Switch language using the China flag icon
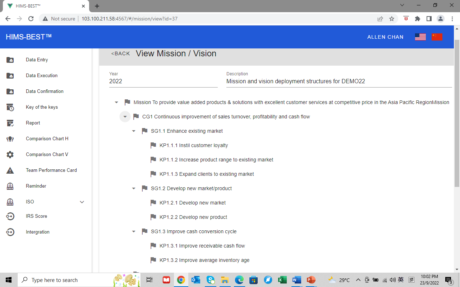Viewport: 460px width, 287px height. pyautogui.click(x=437, y=37)
